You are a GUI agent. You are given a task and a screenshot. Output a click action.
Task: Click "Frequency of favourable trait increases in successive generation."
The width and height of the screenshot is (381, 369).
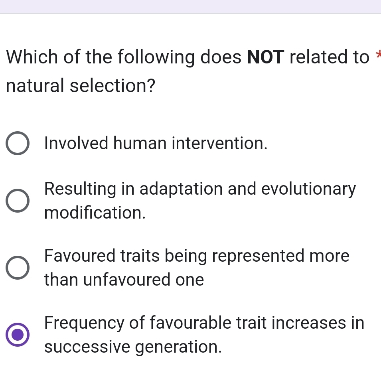click(x=203, y=335)
